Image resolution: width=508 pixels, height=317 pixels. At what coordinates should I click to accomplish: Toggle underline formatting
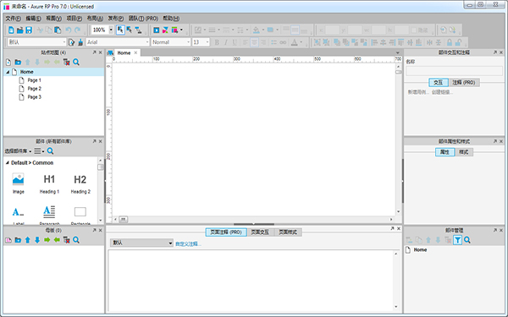235,42
